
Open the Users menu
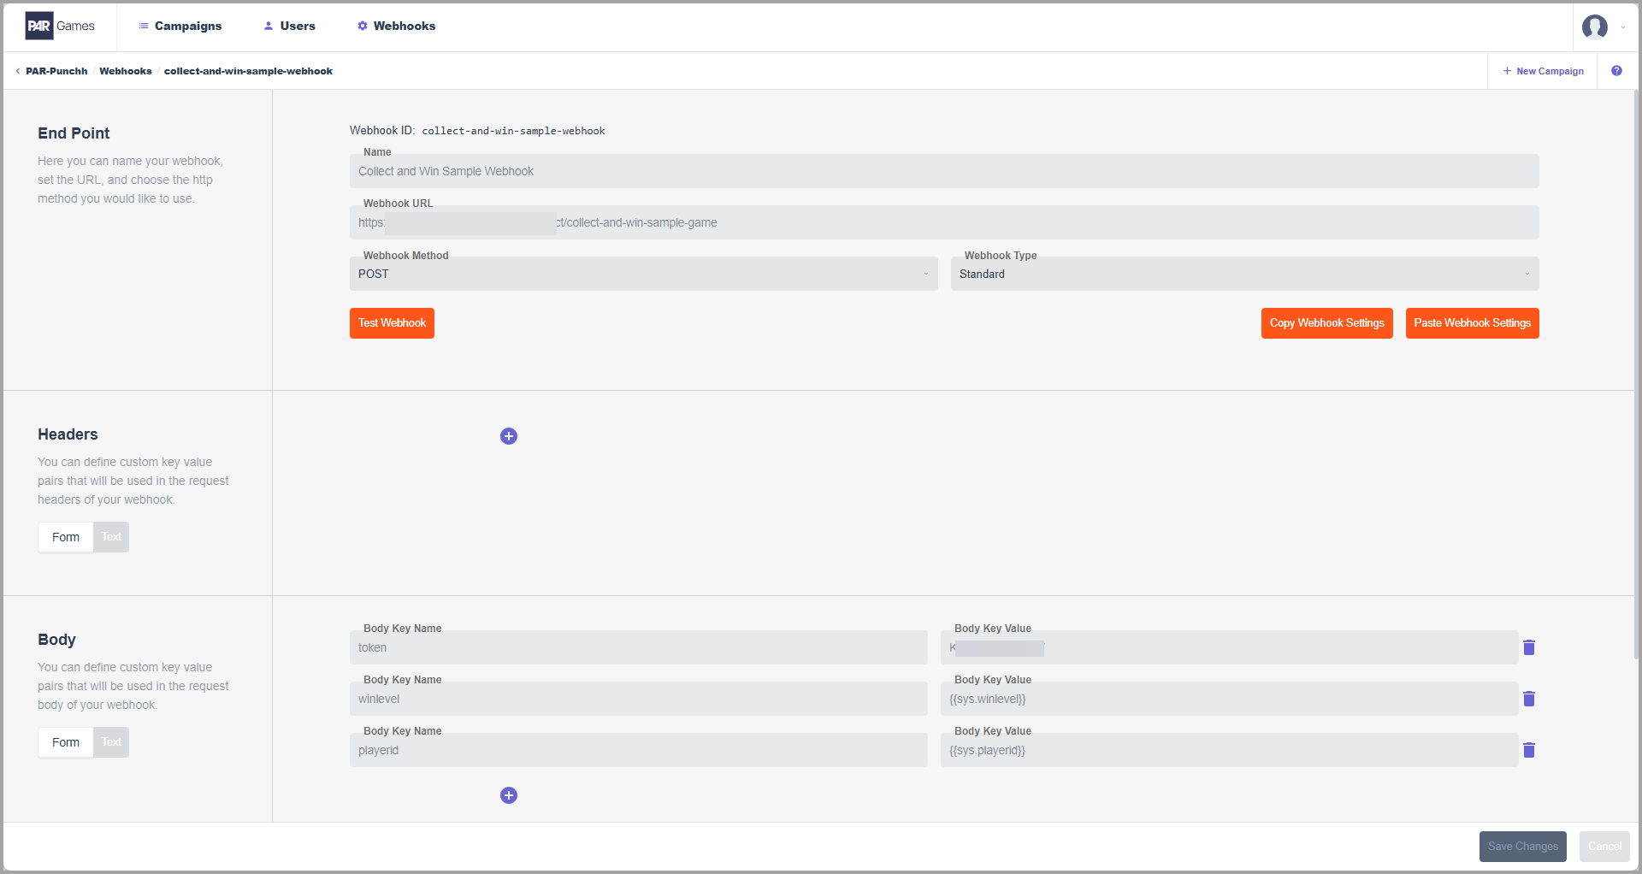[x=290, y=26]
